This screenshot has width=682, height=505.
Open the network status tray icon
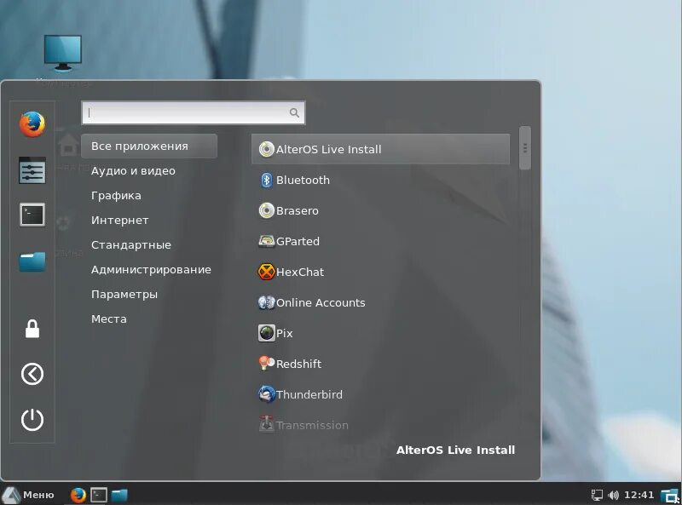click(x=597, y=495)
